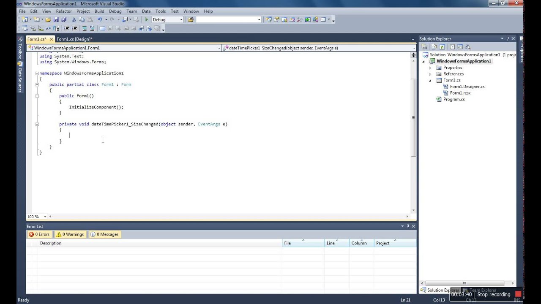Click the Copy toolbar icon
The width and height of the screenshot is (541, 304).
82,19
